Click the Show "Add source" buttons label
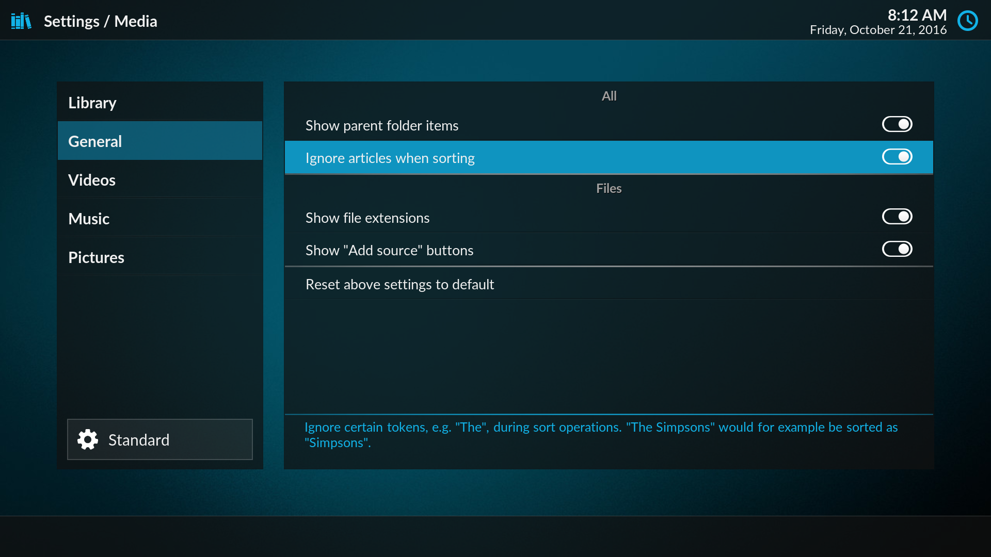 pos(389,250)
